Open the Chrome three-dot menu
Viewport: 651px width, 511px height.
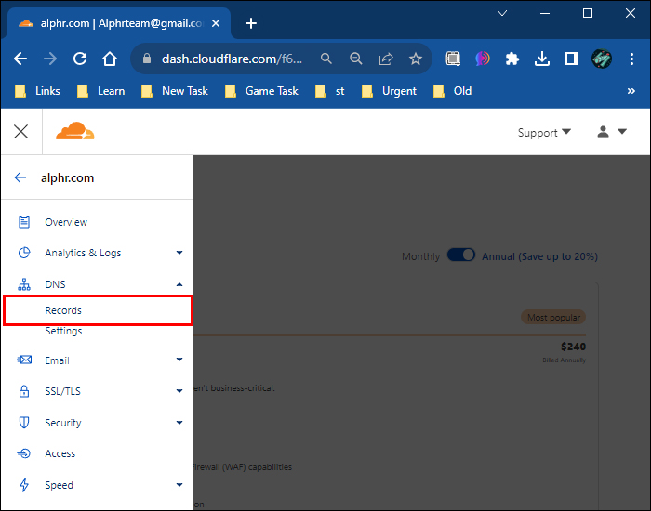pos(631,59)
